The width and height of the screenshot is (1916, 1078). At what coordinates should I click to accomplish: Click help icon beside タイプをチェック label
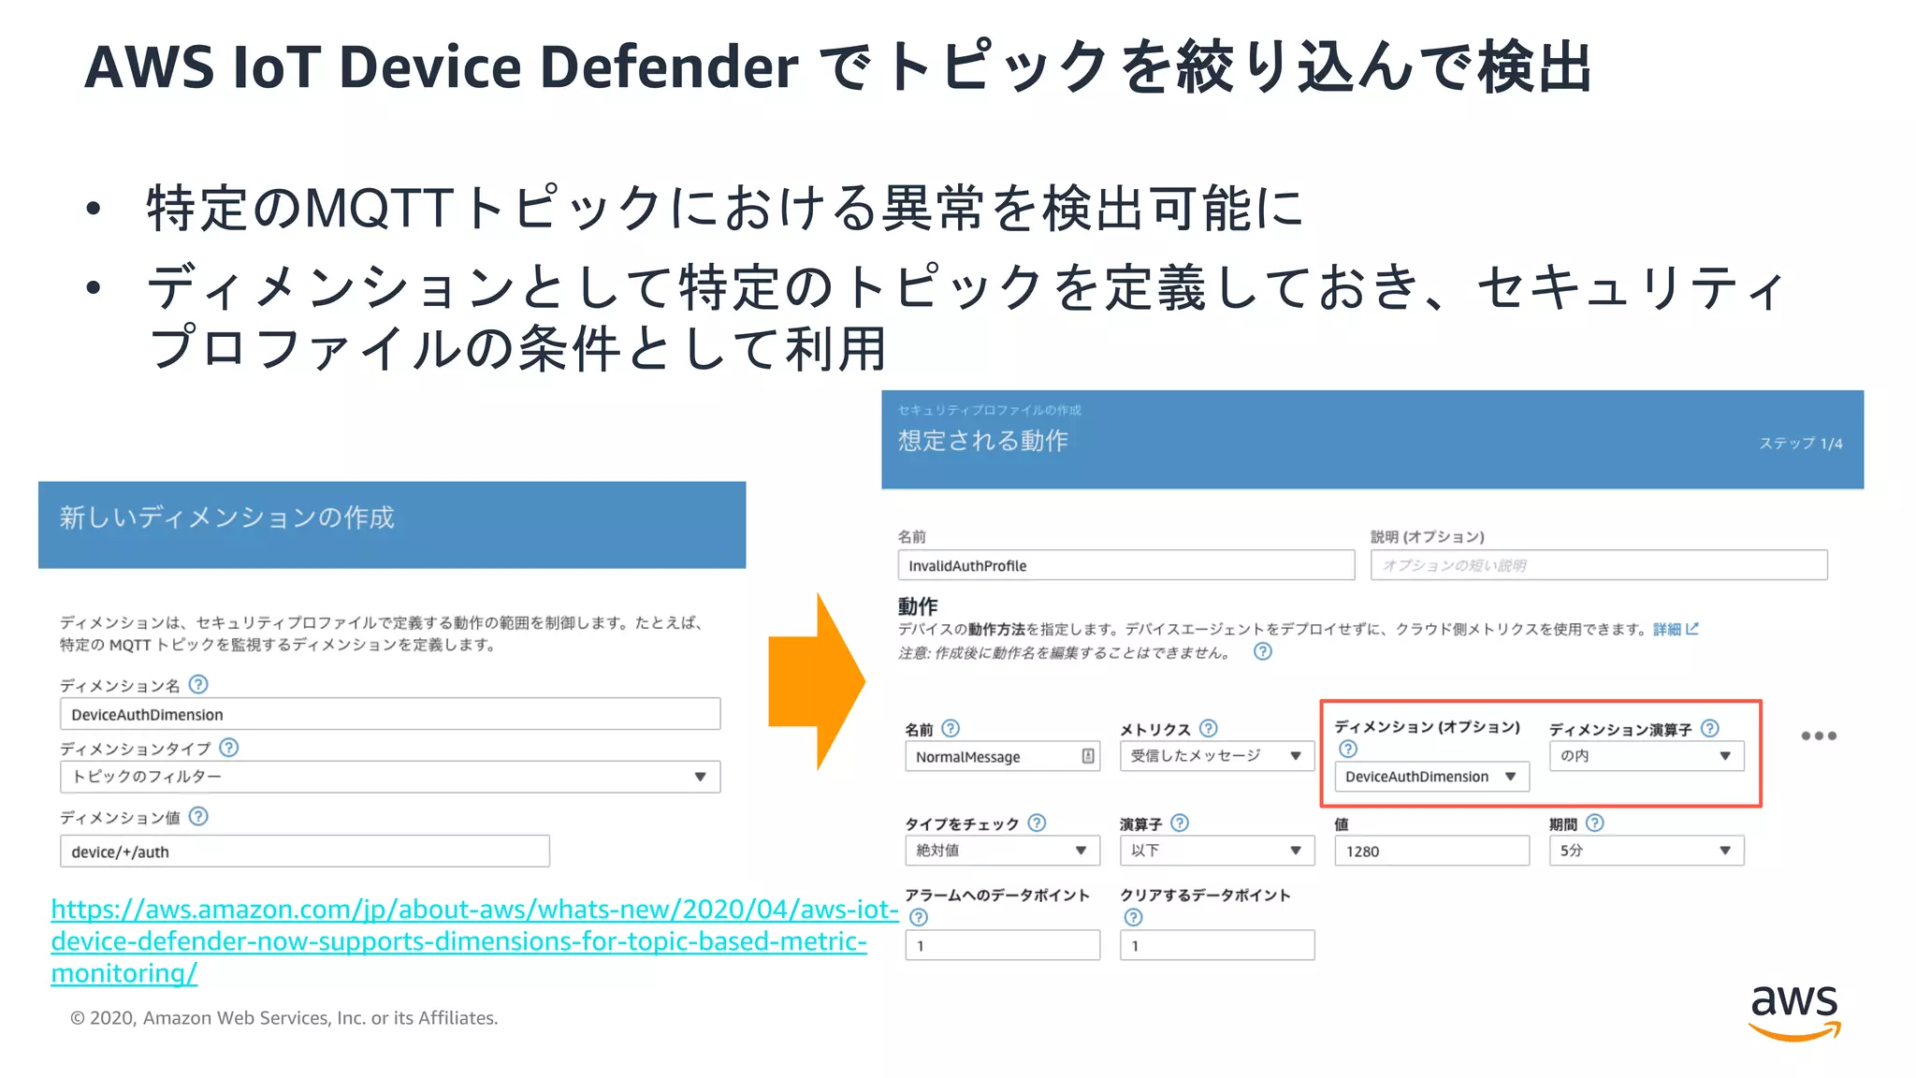[x=1037, y=823]
